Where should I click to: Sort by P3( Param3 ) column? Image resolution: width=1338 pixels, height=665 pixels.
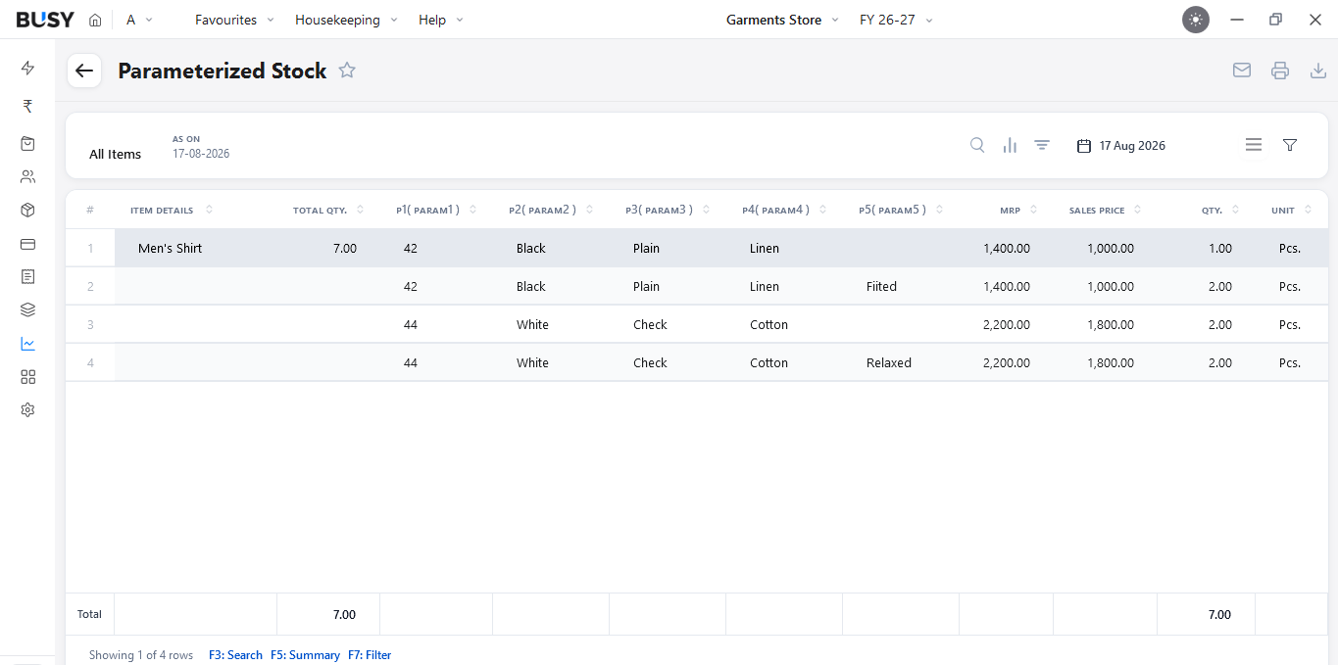(668, 211)
